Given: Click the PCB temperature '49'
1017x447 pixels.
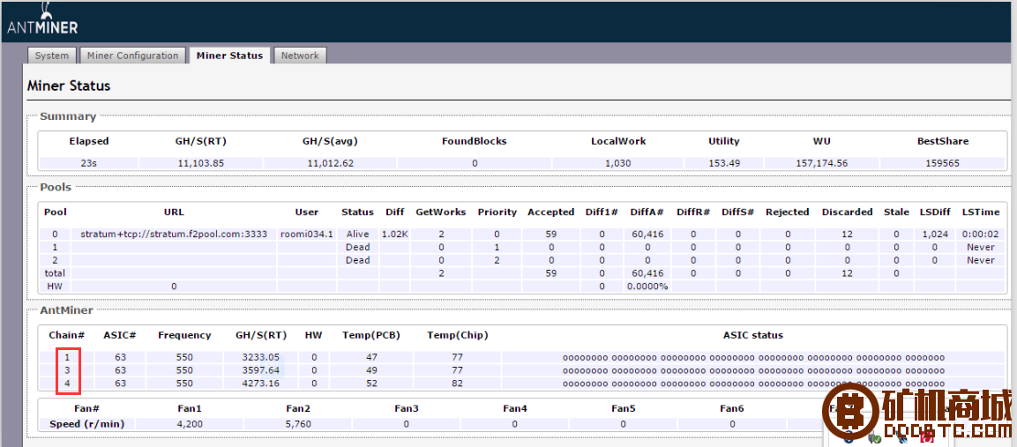Looking at the screenshot, I should (x=371, y=369).
